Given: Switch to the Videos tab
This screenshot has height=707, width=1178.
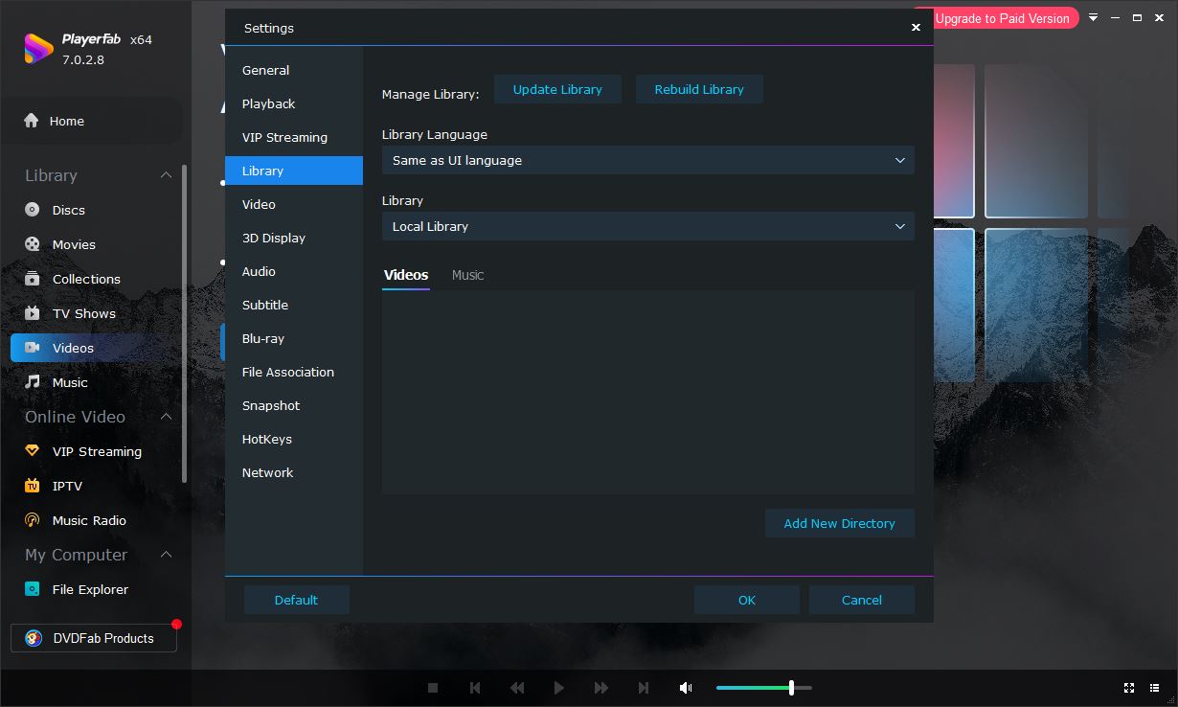Looking at the screenshot, I should 406,275.
